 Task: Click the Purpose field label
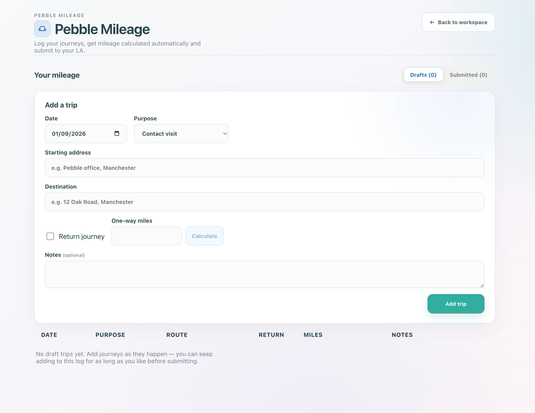pyautogui.click(x=145, y=118)
